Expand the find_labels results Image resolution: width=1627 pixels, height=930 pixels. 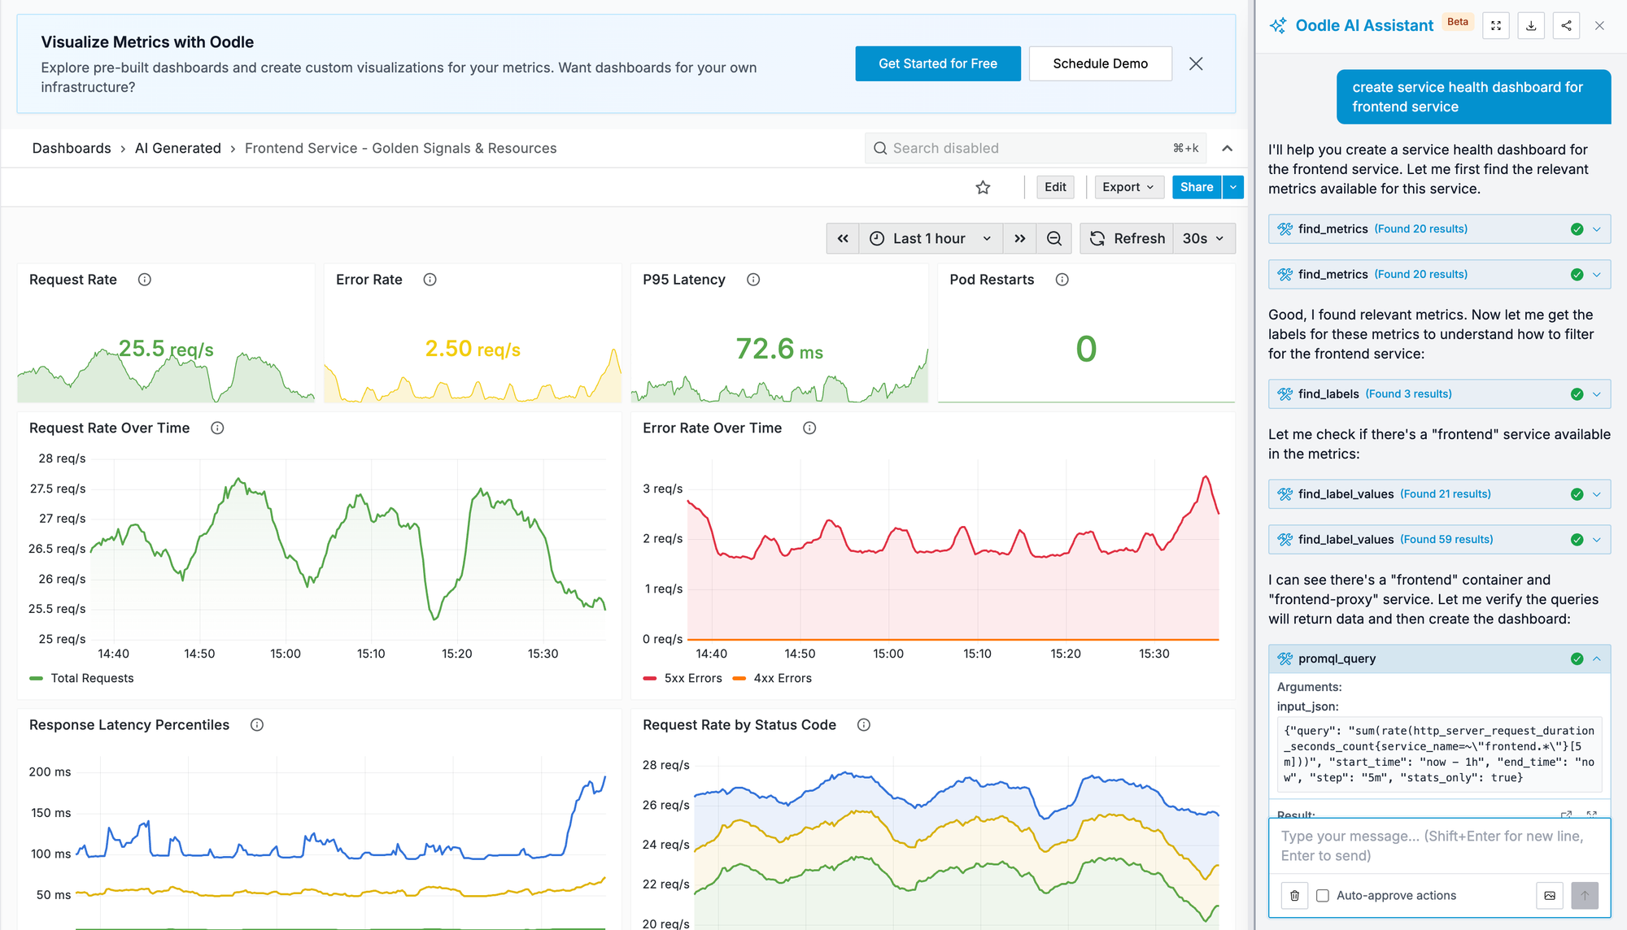point(1597,393)
